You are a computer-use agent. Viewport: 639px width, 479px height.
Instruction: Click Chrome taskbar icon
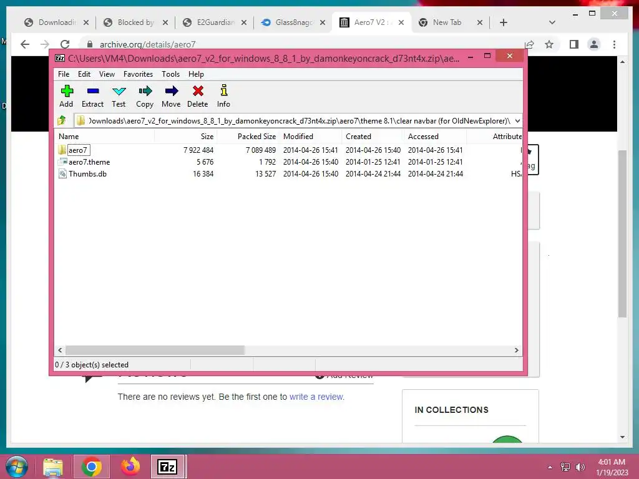tap(91, 467)
